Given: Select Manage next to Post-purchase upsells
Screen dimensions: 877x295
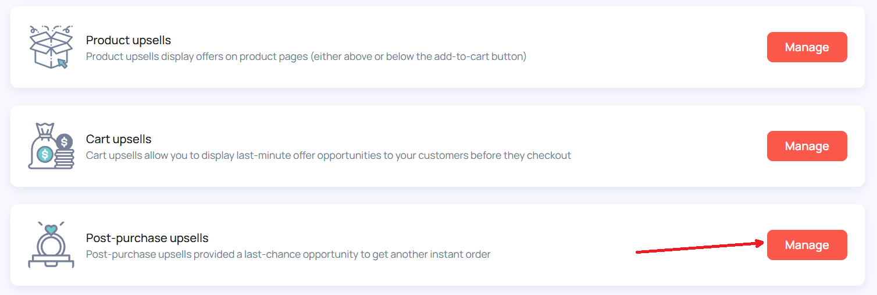Looking at the screenshot, I should click(807, 245).
